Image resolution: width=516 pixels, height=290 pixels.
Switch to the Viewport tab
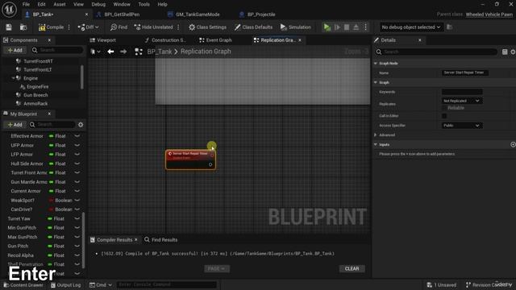106,40
